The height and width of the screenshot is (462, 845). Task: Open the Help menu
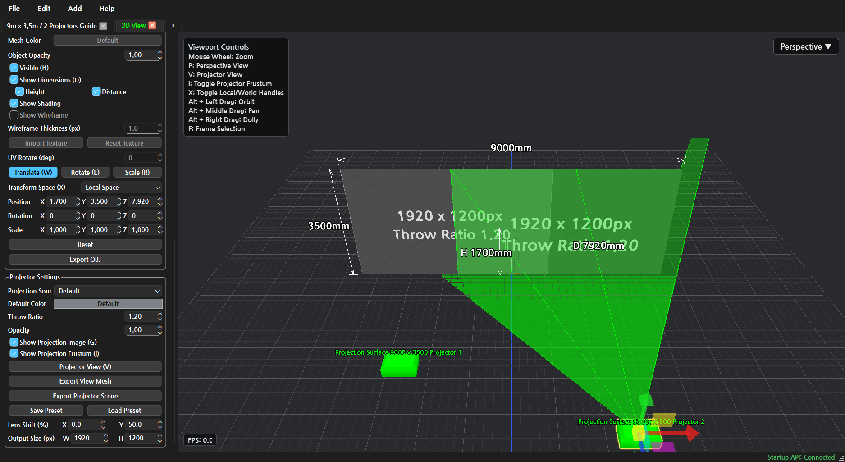click(107, 9)
